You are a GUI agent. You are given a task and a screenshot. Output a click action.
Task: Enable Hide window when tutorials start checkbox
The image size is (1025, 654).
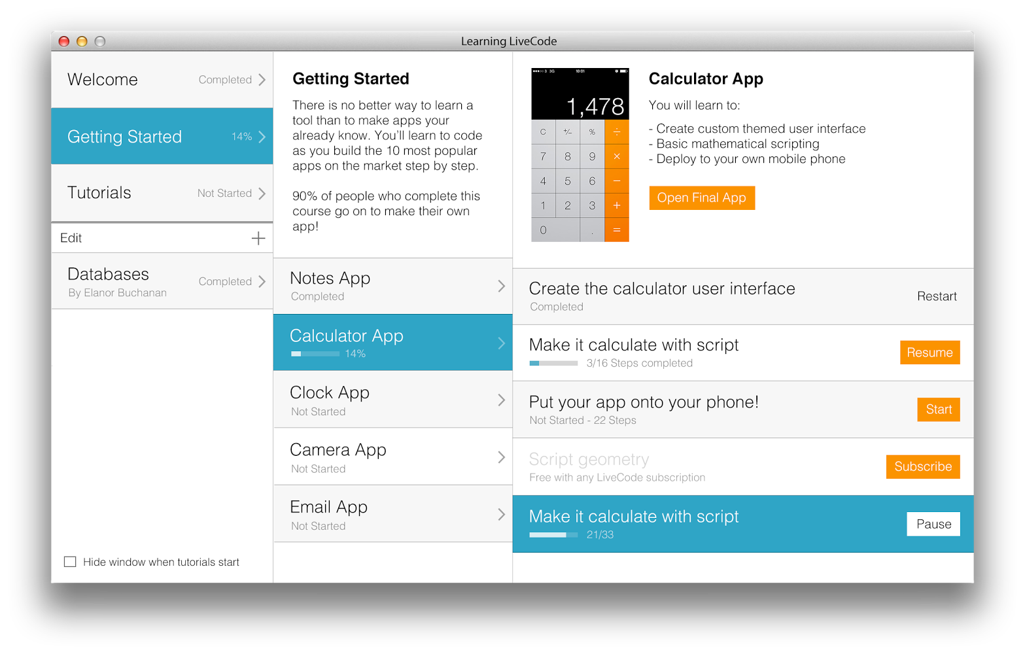tap(70, 562)
